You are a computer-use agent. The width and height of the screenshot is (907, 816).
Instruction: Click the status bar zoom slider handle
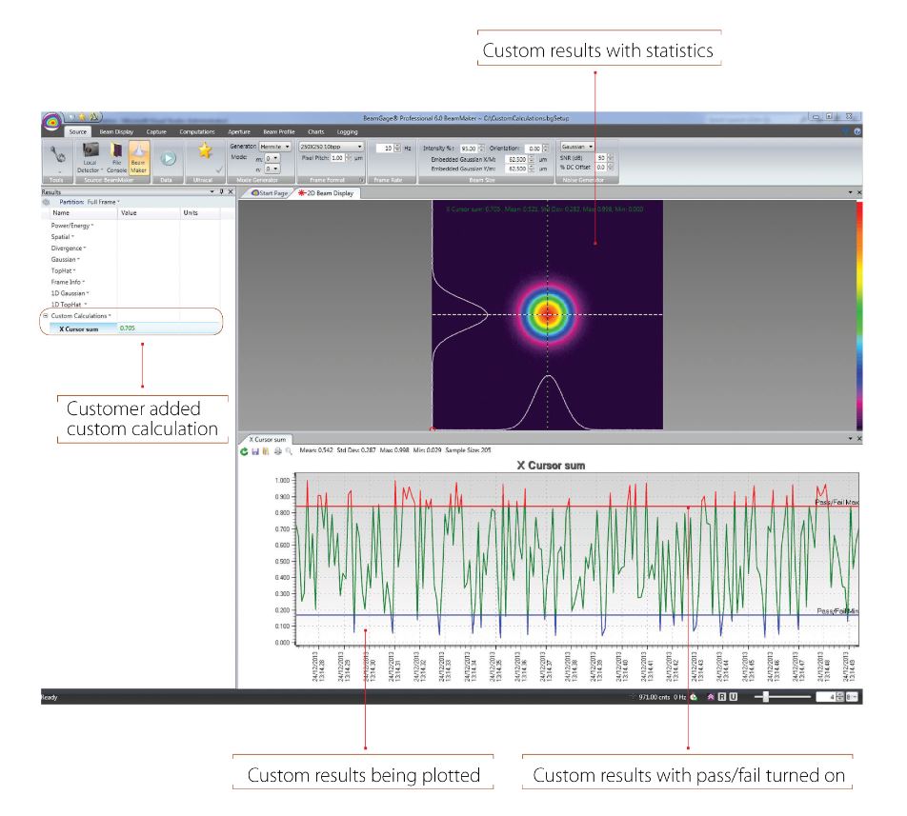pos(766,698)
